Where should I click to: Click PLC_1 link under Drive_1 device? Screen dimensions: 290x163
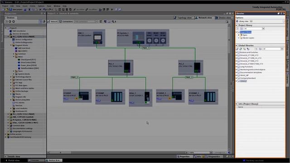tap(132, 103)
